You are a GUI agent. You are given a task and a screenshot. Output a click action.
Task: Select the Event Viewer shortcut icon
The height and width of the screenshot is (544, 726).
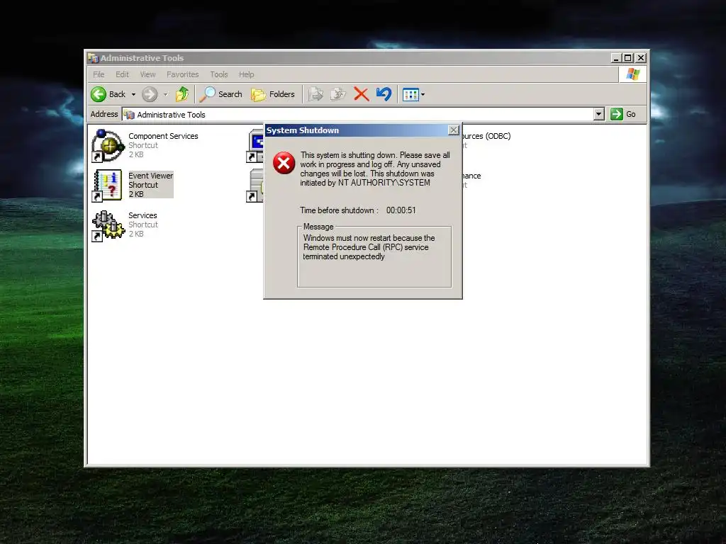pyautogui.click(x=108, y=186)
